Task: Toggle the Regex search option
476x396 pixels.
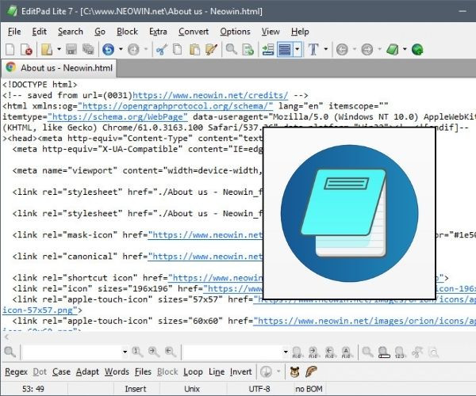Action: coord(16,371)
